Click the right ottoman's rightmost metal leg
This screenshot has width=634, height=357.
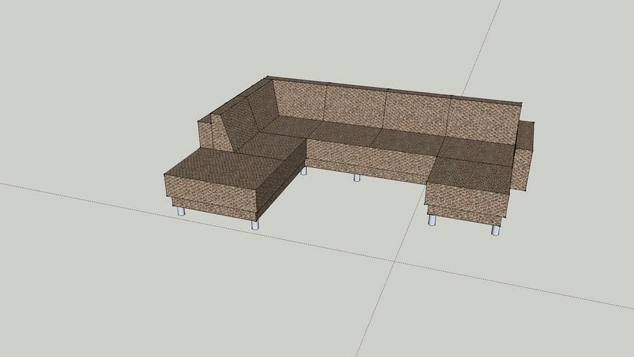pyautogui.click(x=495, y=230)
